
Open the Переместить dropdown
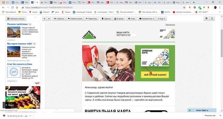tap(147, 18)
